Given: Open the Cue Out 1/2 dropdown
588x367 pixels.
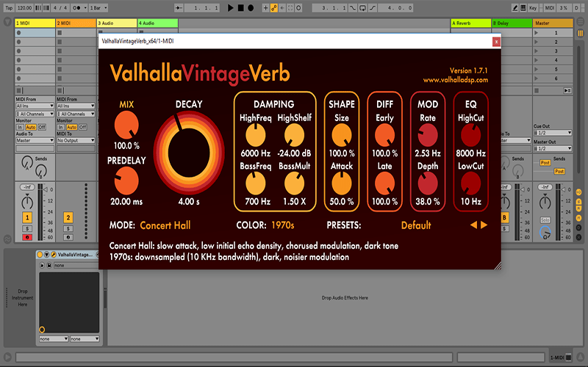Looking at the screenshot, I should pyautogui.click(x=553, y=133).
